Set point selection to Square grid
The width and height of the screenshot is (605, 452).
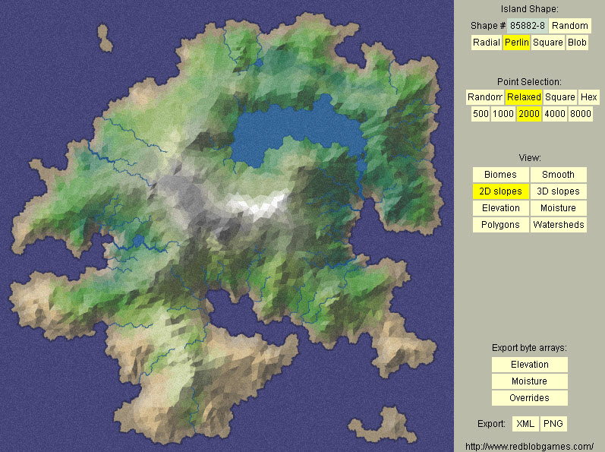coord(560,97)
